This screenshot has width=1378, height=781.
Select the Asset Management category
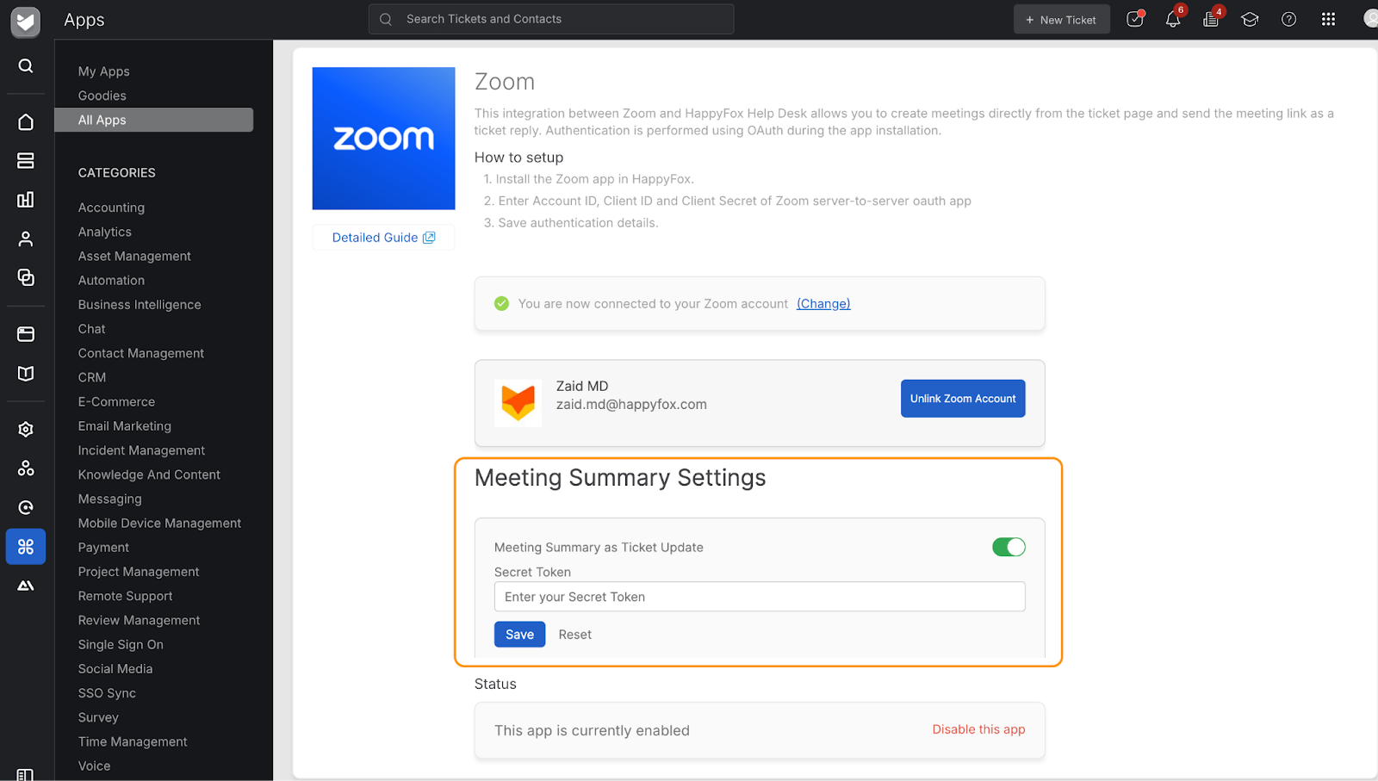(x=134, y=256)
